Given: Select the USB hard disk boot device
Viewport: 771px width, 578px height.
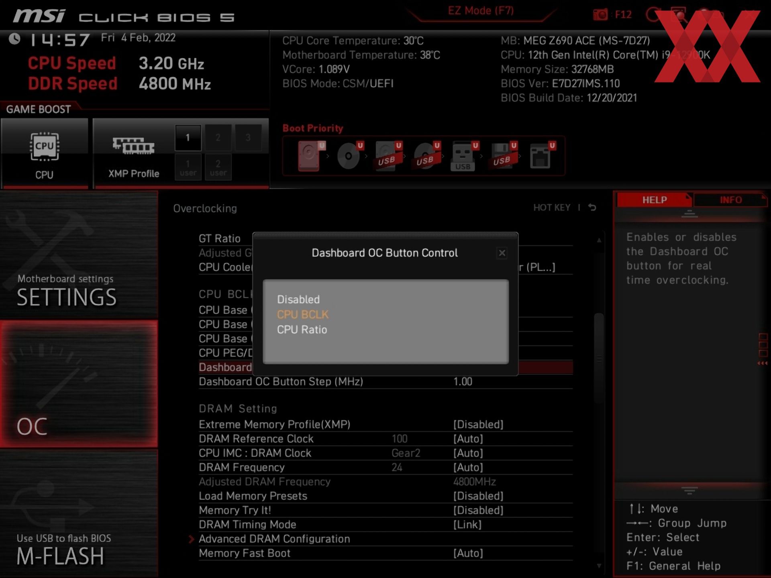Looking at the screenshot, I should tap(388, 156).
